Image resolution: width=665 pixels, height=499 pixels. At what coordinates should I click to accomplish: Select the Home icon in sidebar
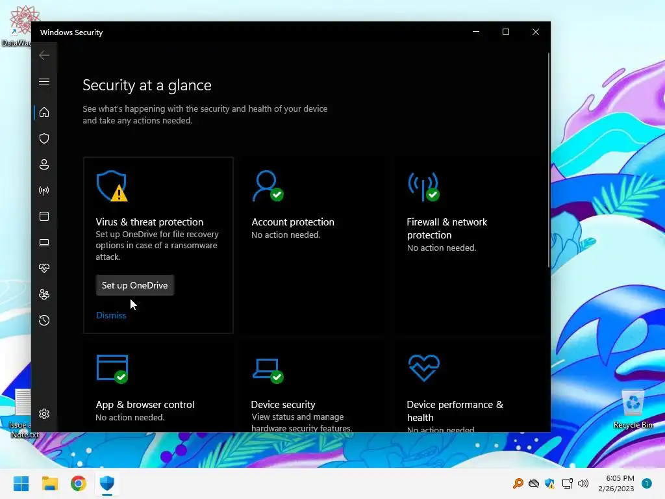[x=44, y=112]
